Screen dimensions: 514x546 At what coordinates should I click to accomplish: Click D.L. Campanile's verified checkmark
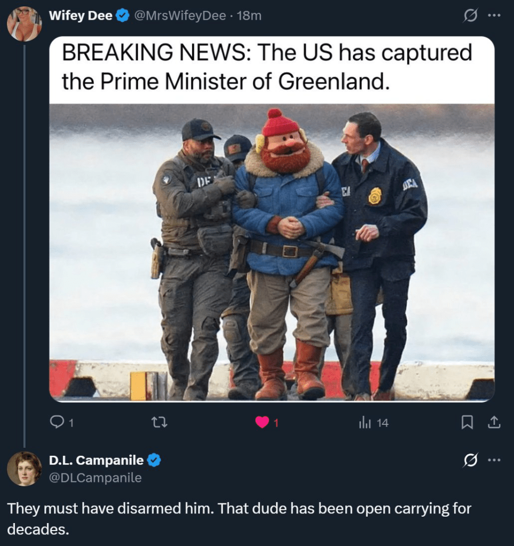point(154,461)
